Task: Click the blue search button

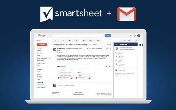Action: tap(108, 35)
